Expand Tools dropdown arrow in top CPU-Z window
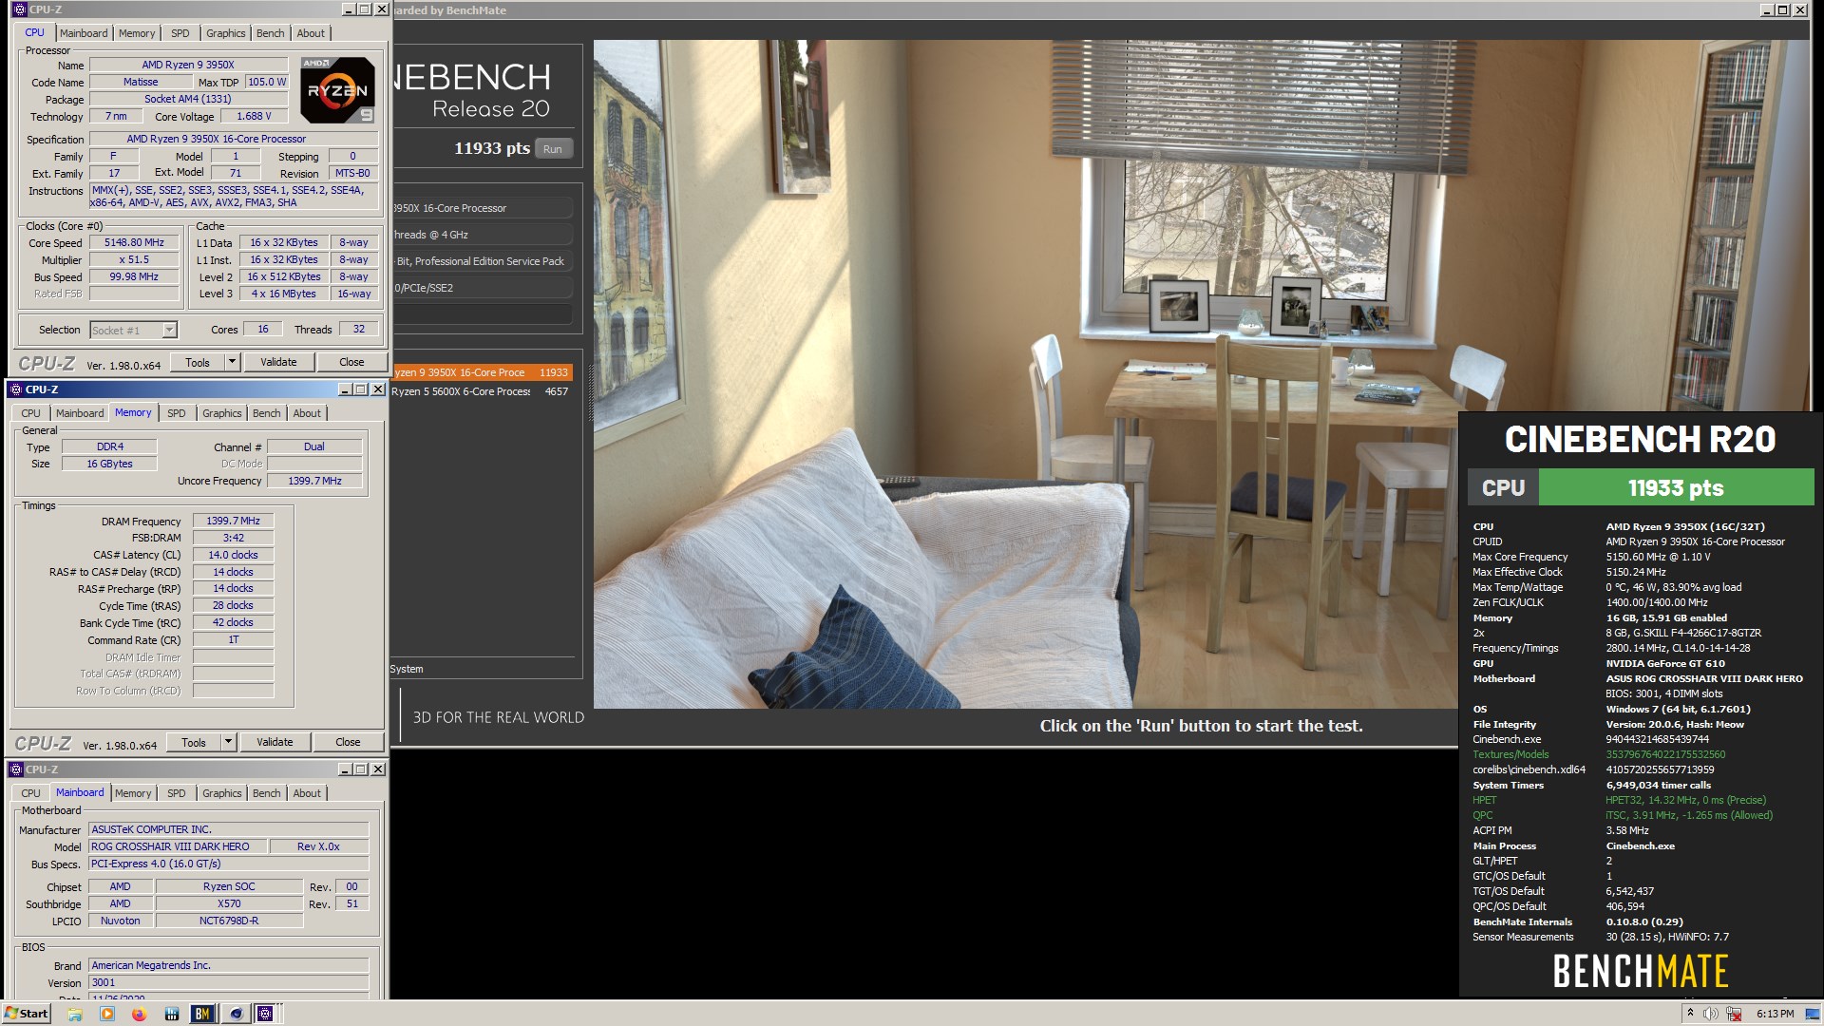 pos(232,362)
